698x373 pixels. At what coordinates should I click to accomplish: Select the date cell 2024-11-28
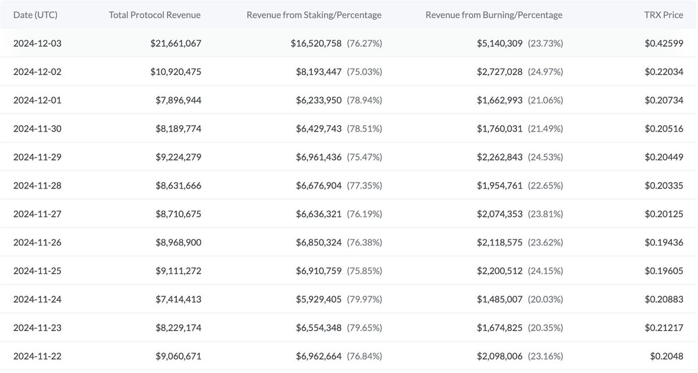[37, 186]
